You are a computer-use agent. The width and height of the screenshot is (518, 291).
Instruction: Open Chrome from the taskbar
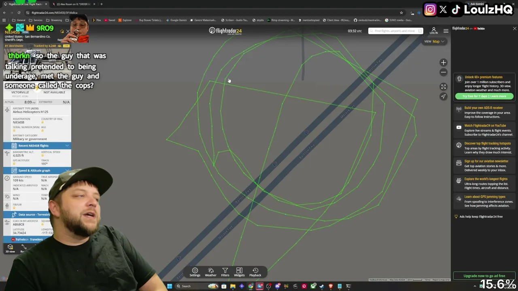[x=251, y=286]
